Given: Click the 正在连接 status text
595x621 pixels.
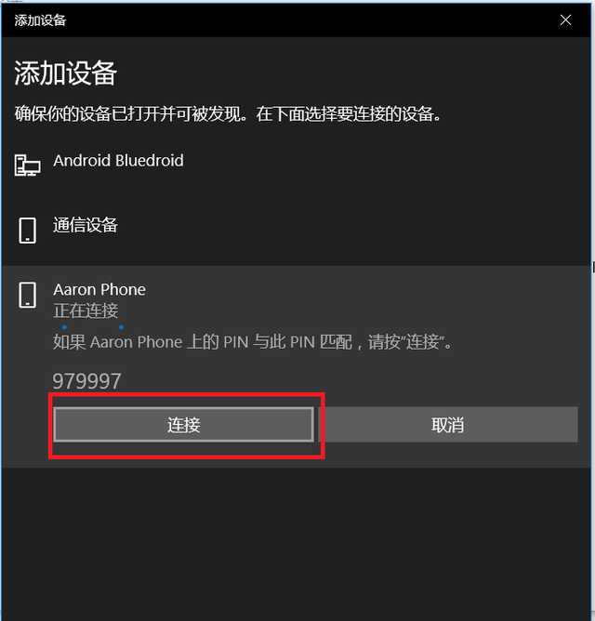Looking at the screenshot, I should click(x=86, y=310).
